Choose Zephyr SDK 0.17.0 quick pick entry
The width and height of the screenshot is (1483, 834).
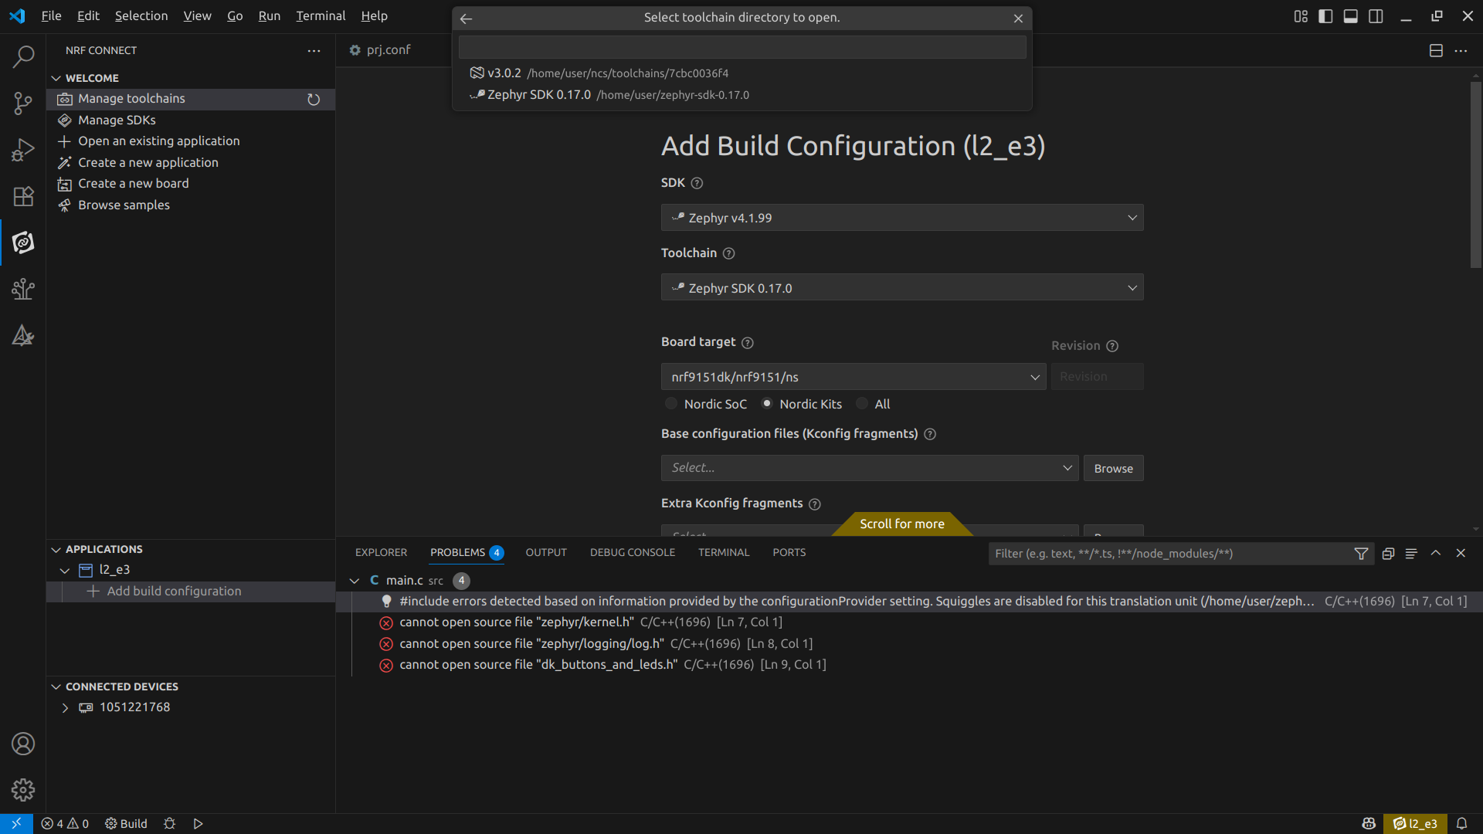pos(742,95)
